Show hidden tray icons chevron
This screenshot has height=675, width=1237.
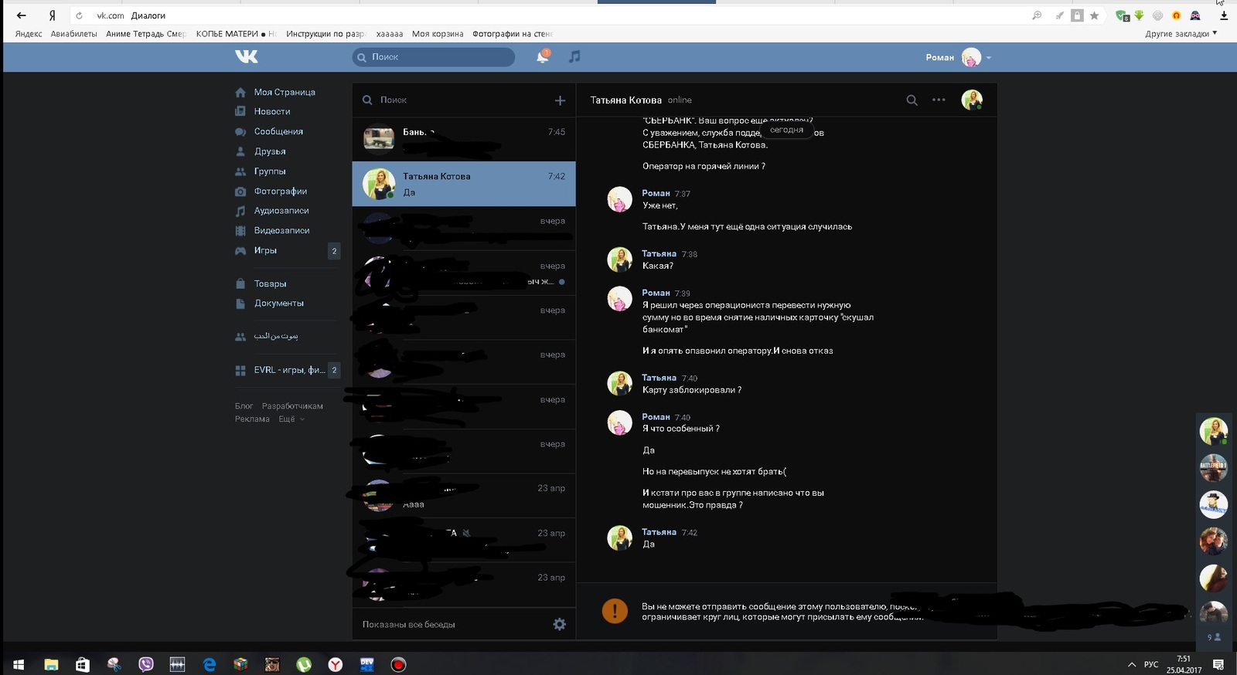coord(1131,664)
